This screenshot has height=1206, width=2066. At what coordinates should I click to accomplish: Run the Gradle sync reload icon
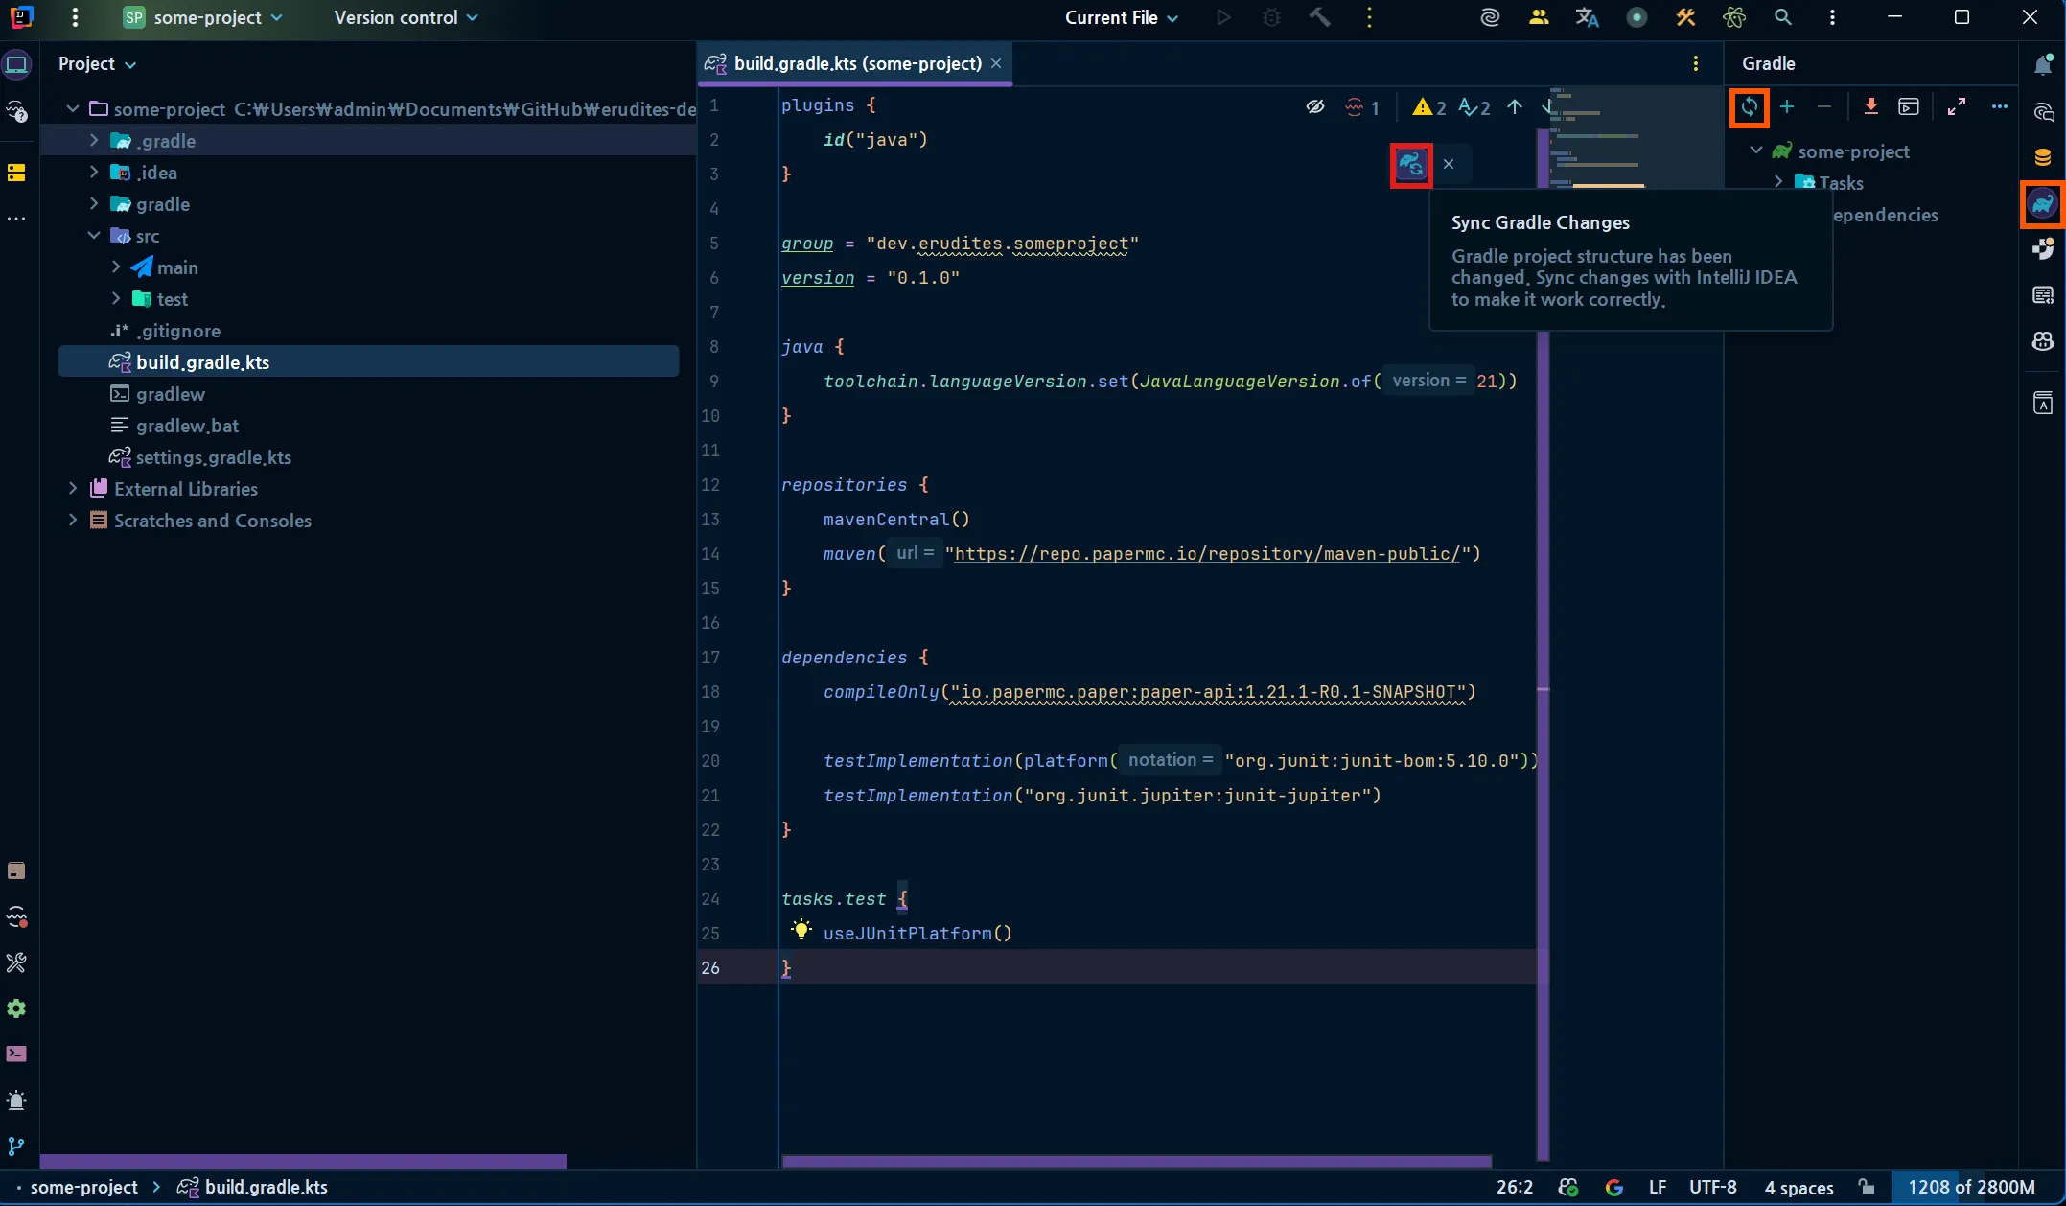(1749, 106)
